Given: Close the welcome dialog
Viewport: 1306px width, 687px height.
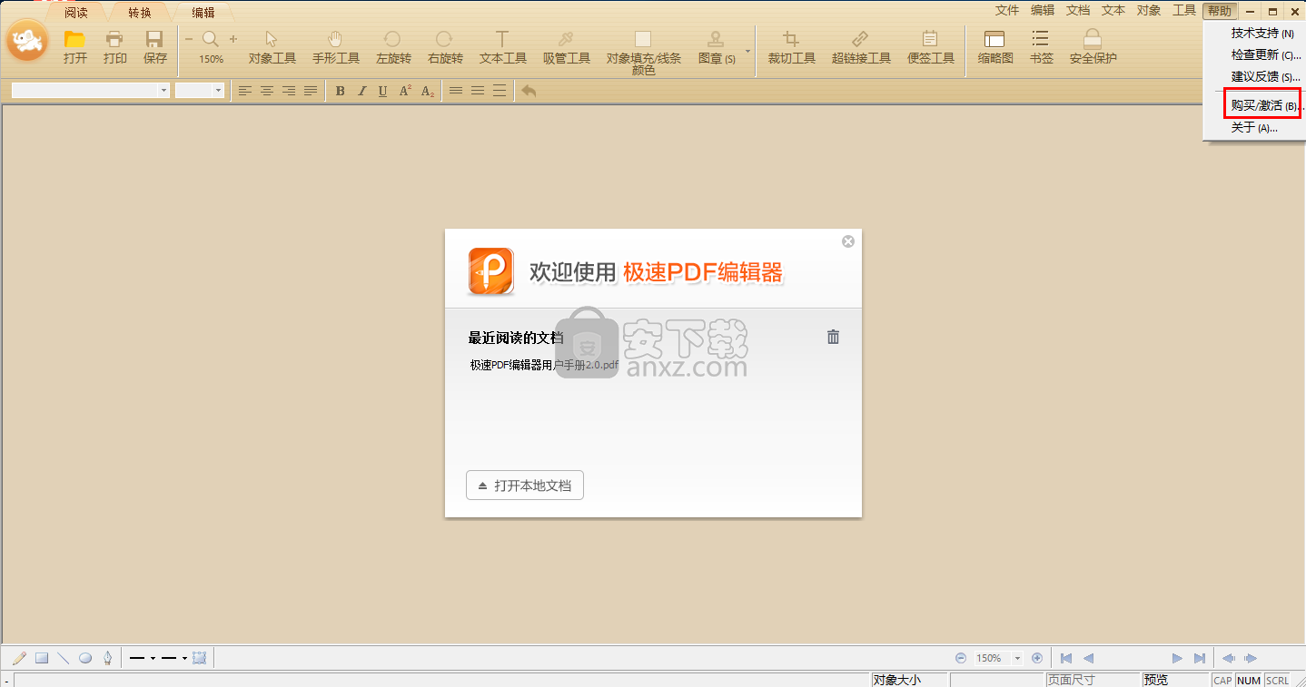Looking at the screenshot, I should [x=848, y=241].
